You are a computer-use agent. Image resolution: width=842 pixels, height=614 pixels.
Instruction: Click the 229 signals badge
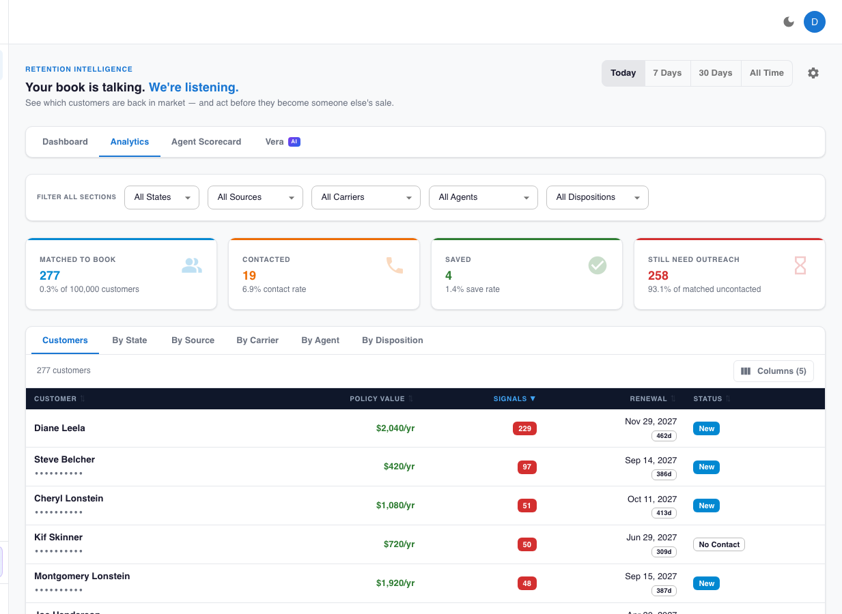pos(524,428)
